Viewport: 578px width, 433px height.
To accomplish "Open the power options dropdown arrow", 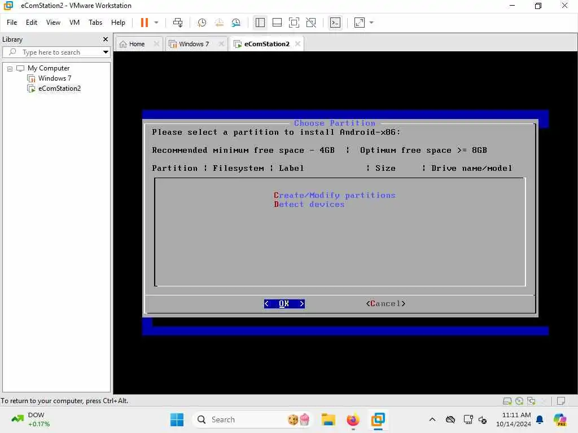I will pos(156,23).
